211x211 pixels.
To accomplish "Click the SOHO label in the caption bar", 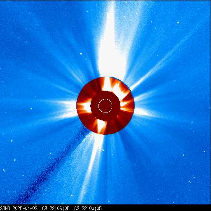I will [5, 209].
